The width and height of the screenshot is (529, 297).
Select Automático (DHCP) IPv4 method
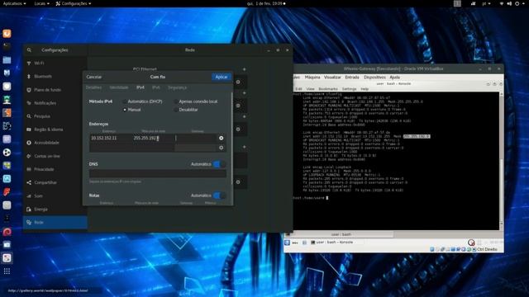point(142,101)
